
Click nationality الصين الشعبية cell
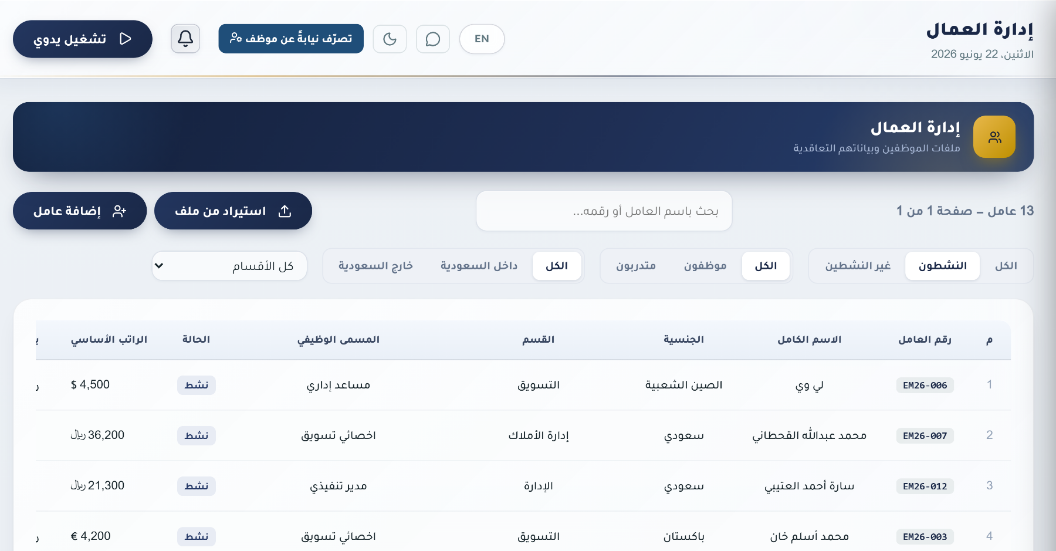tap(683, 386)
